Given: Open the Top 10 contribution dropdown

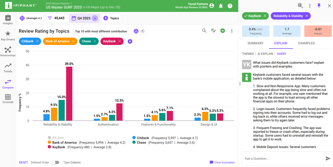Looking at the screenshot, I should (x=101, y=31).
